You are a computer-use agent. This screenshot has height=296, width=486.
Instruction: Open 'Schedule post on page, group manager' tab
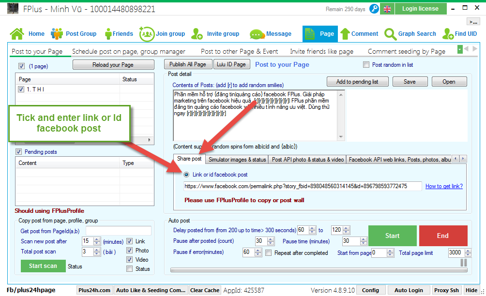point(129,51)
